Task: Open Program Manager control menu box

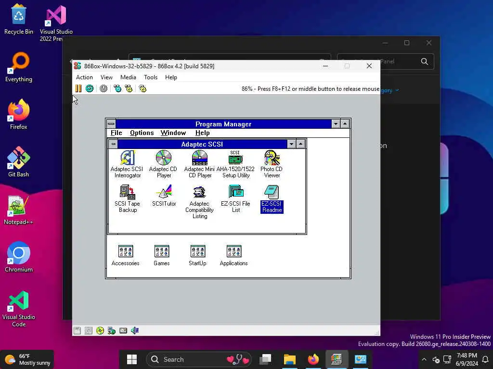Action: [111, 123]
